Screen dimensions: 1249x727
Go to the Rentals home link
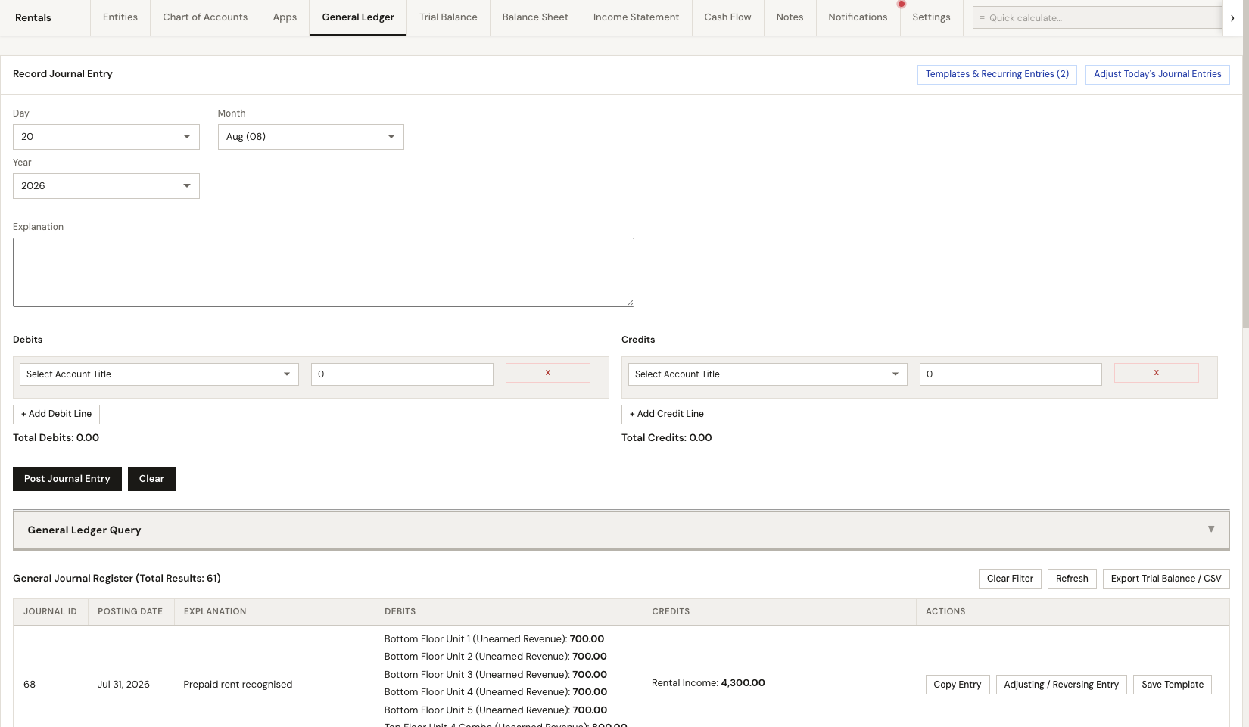pos(33,17)
